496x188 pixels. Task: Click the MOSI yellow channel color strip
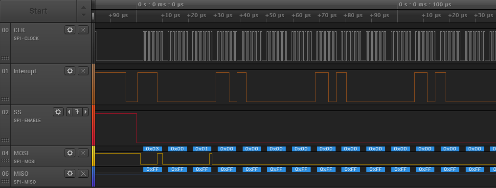93,156
